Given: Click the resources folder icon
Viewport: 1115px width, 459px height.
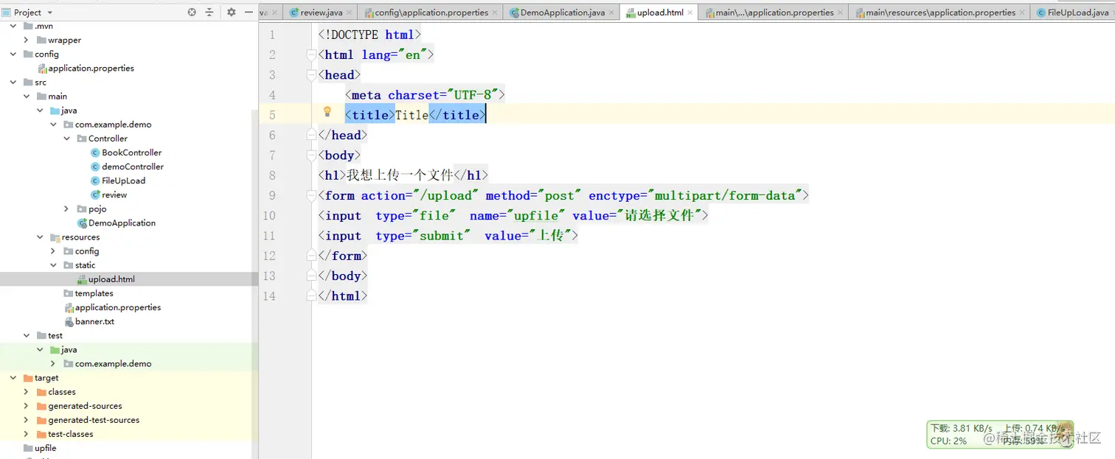Looking at the screenshot, I should point(55,237).
